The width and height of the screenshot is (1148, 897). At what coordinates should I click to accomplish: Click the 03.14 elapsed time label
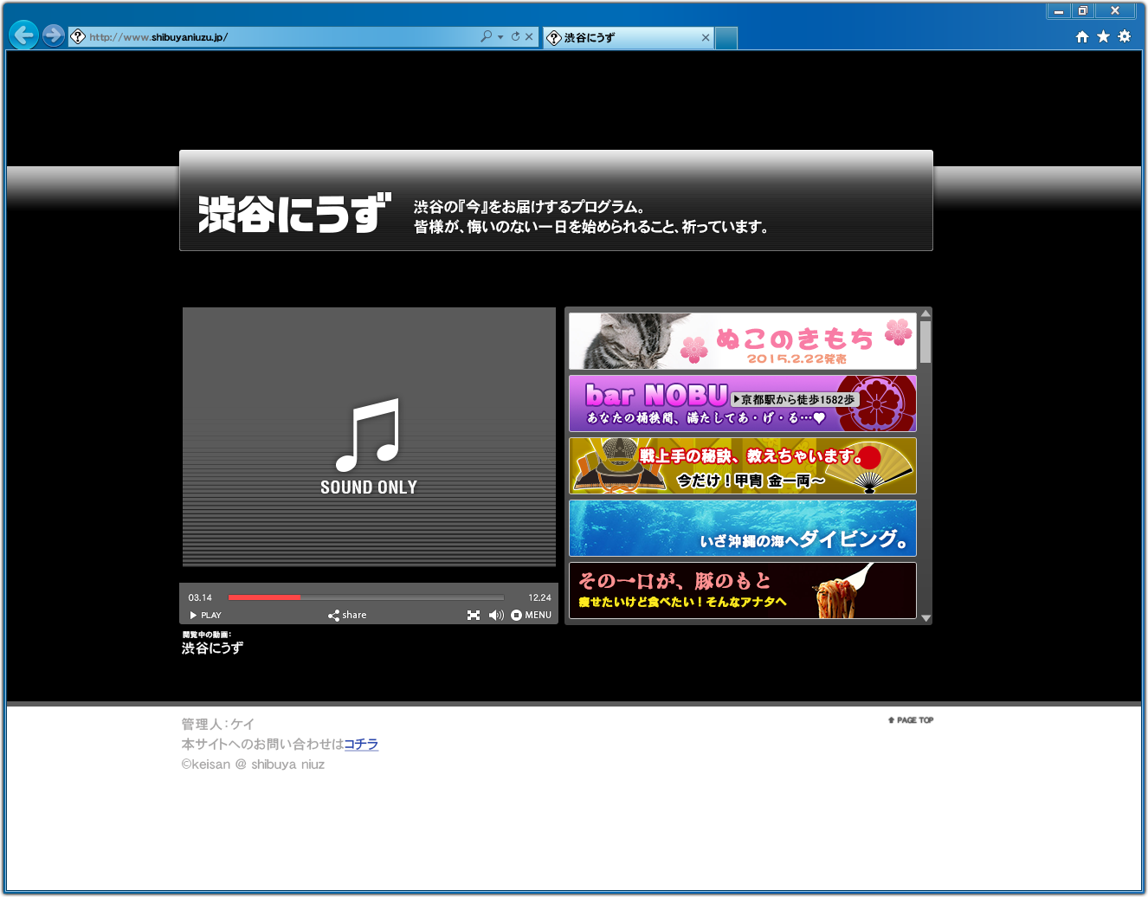tap(200, 597)
